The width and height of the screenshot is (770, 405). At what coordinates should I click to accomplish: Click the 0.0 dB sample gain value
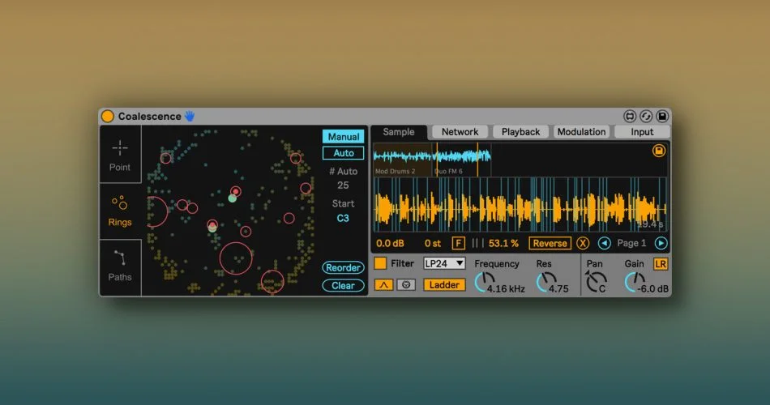coord(390,243)
